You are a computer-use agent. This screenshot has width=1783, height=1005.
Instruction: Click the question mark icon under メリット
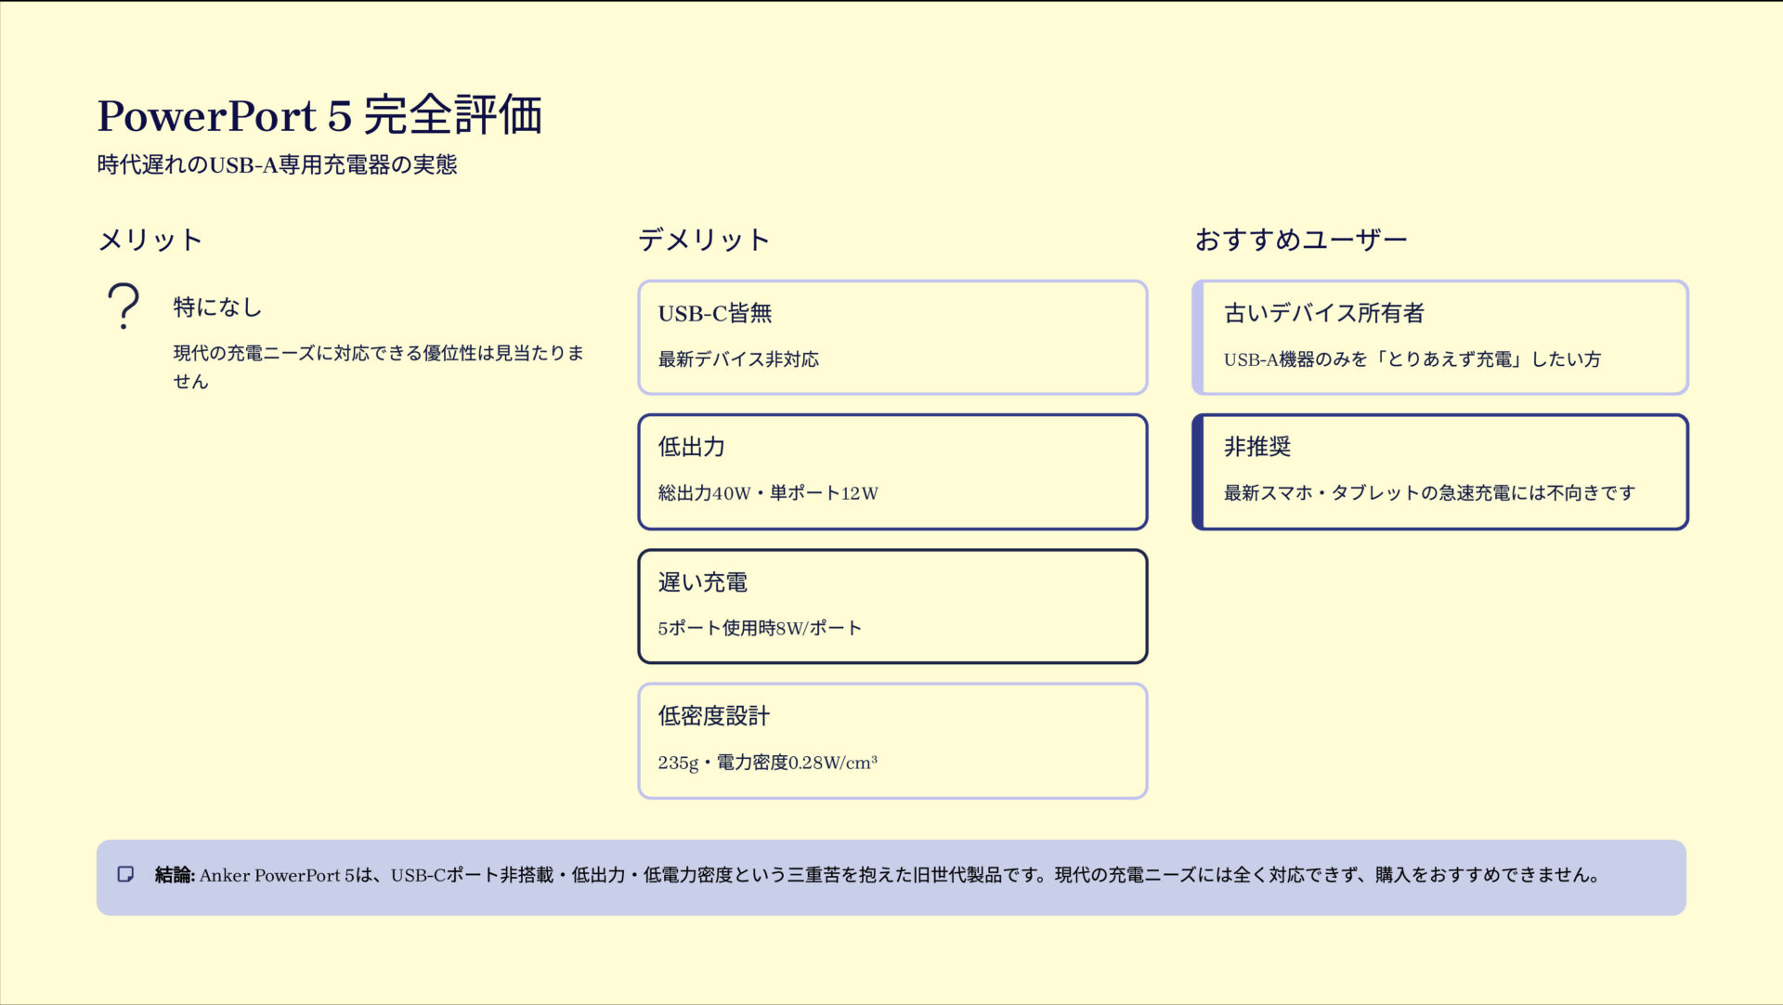(124, 307)
